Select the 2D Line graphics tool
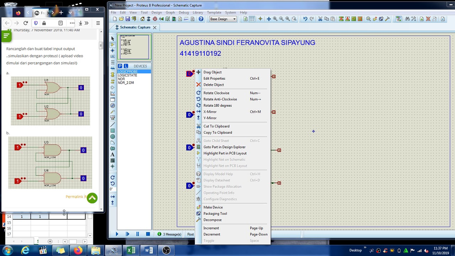Image resolution: width=455 pixels, height=256 pixels. pos(113,124)
